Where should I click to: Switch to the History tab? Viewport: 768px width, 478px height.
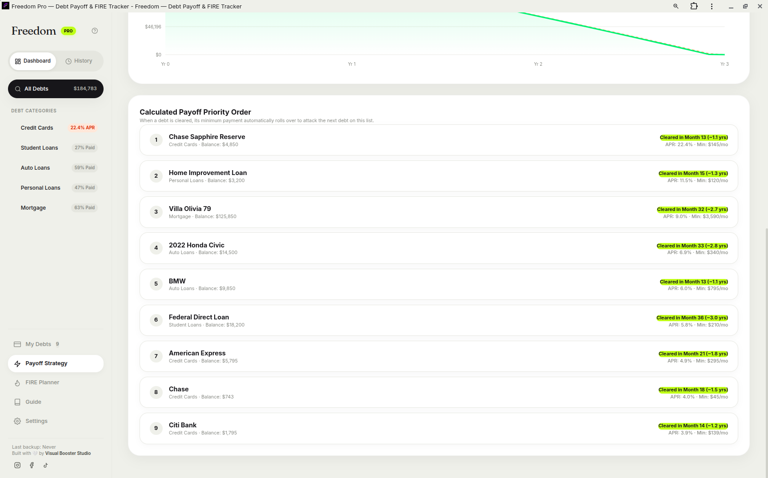(x=79, y=61)
